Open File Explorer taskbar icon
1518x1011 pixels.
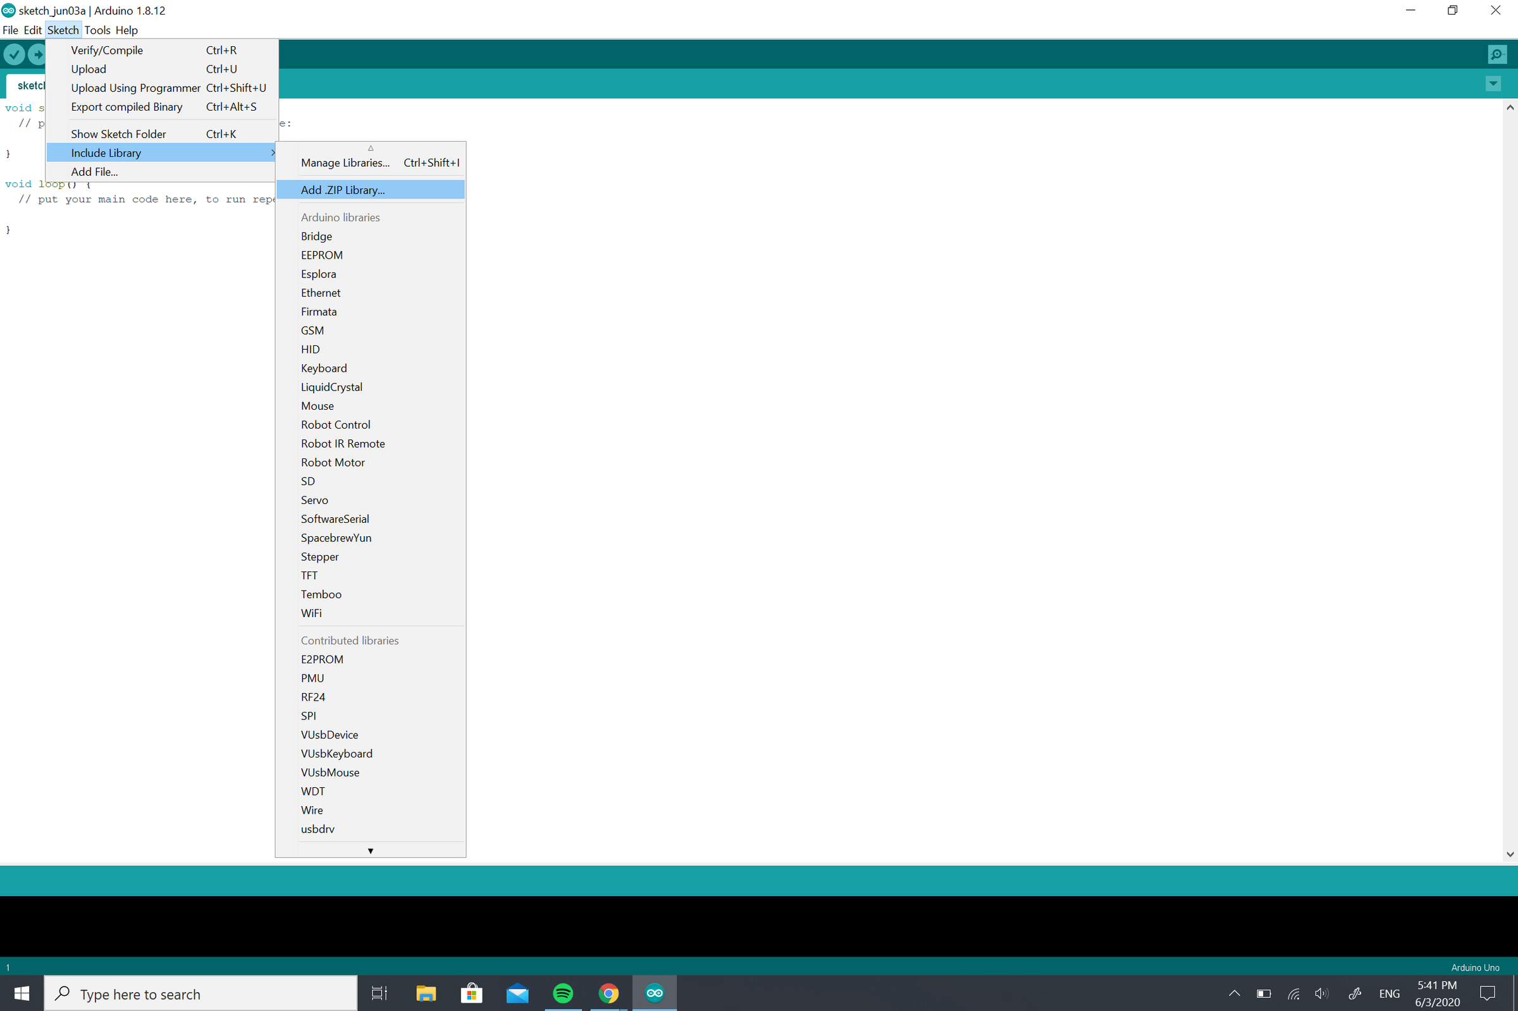click(426, 993)
